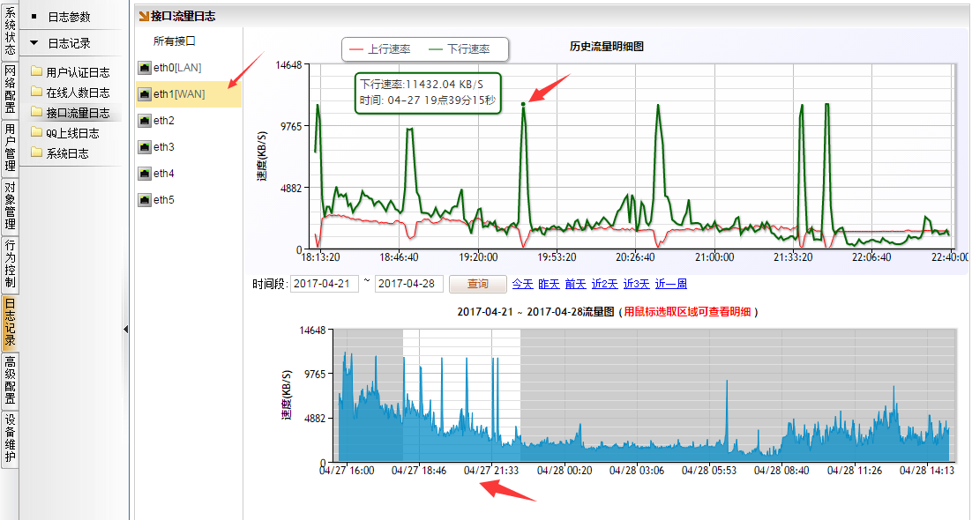Toggle the 下行速率 legend series

[458, 49]
